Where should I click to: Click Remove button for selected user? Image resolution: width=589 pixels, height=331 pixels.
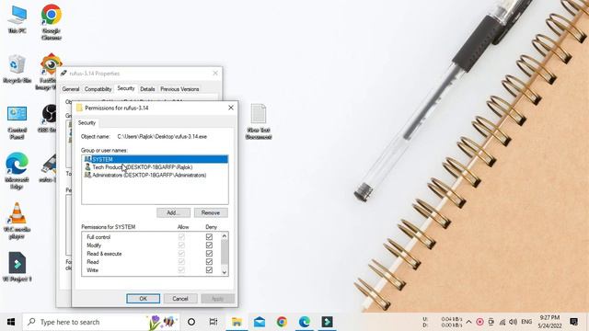click(211, 212)
